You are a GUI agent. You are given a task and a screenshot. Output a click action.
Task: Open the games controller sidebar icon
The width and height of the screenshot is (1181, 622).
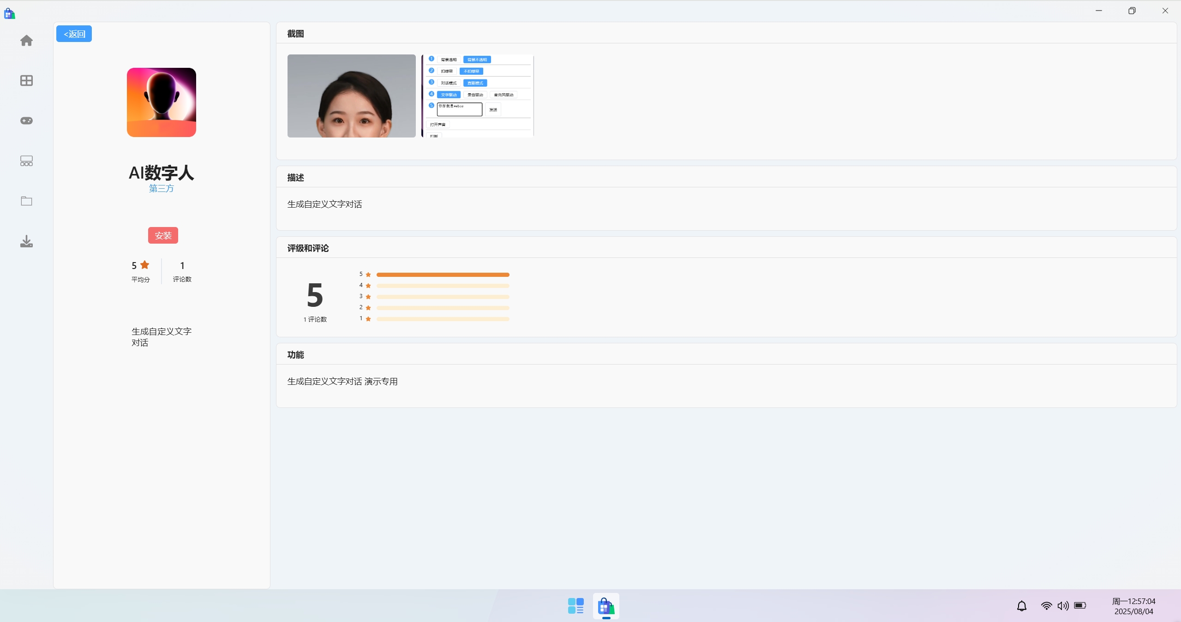(26, 120)
